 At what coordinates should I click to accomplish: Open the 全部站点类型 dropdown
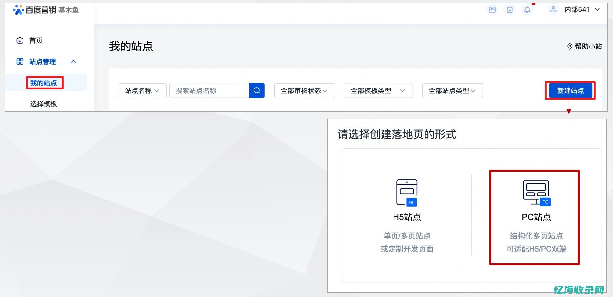click(x=453, y=90)
